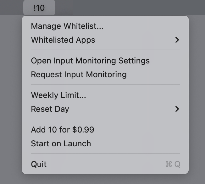Select the Reset Day menu entry
This screenshot has width=205, height=184.
[50, 109]
